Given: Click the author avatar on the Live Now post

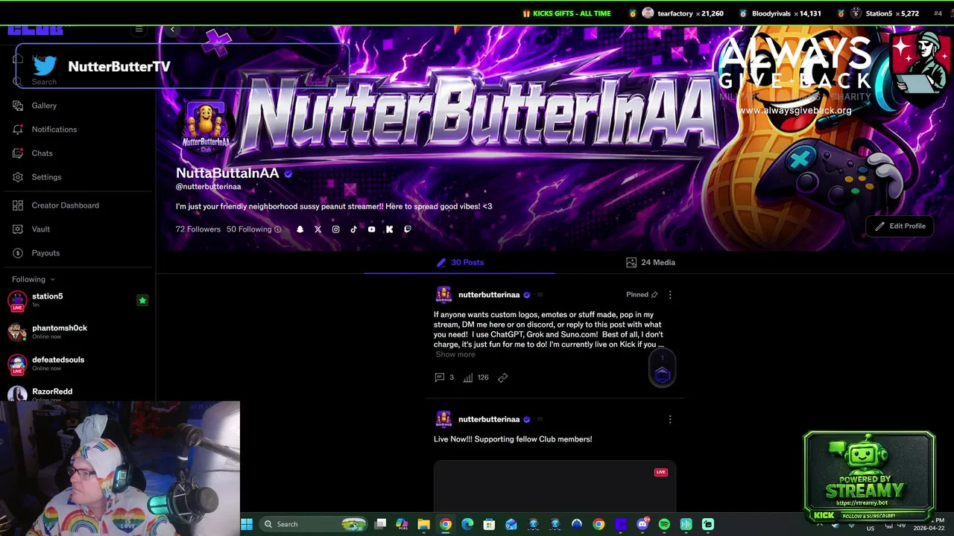Looking at the screenshot, I should pyautogui.click(x=443, y=419).
